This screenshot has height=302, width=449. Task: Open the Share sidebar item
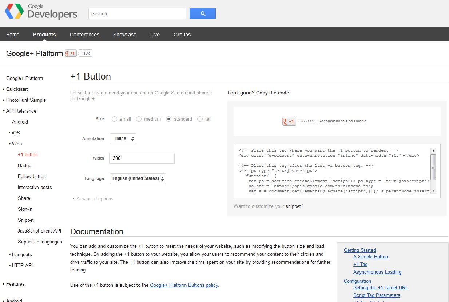[24, 198]
